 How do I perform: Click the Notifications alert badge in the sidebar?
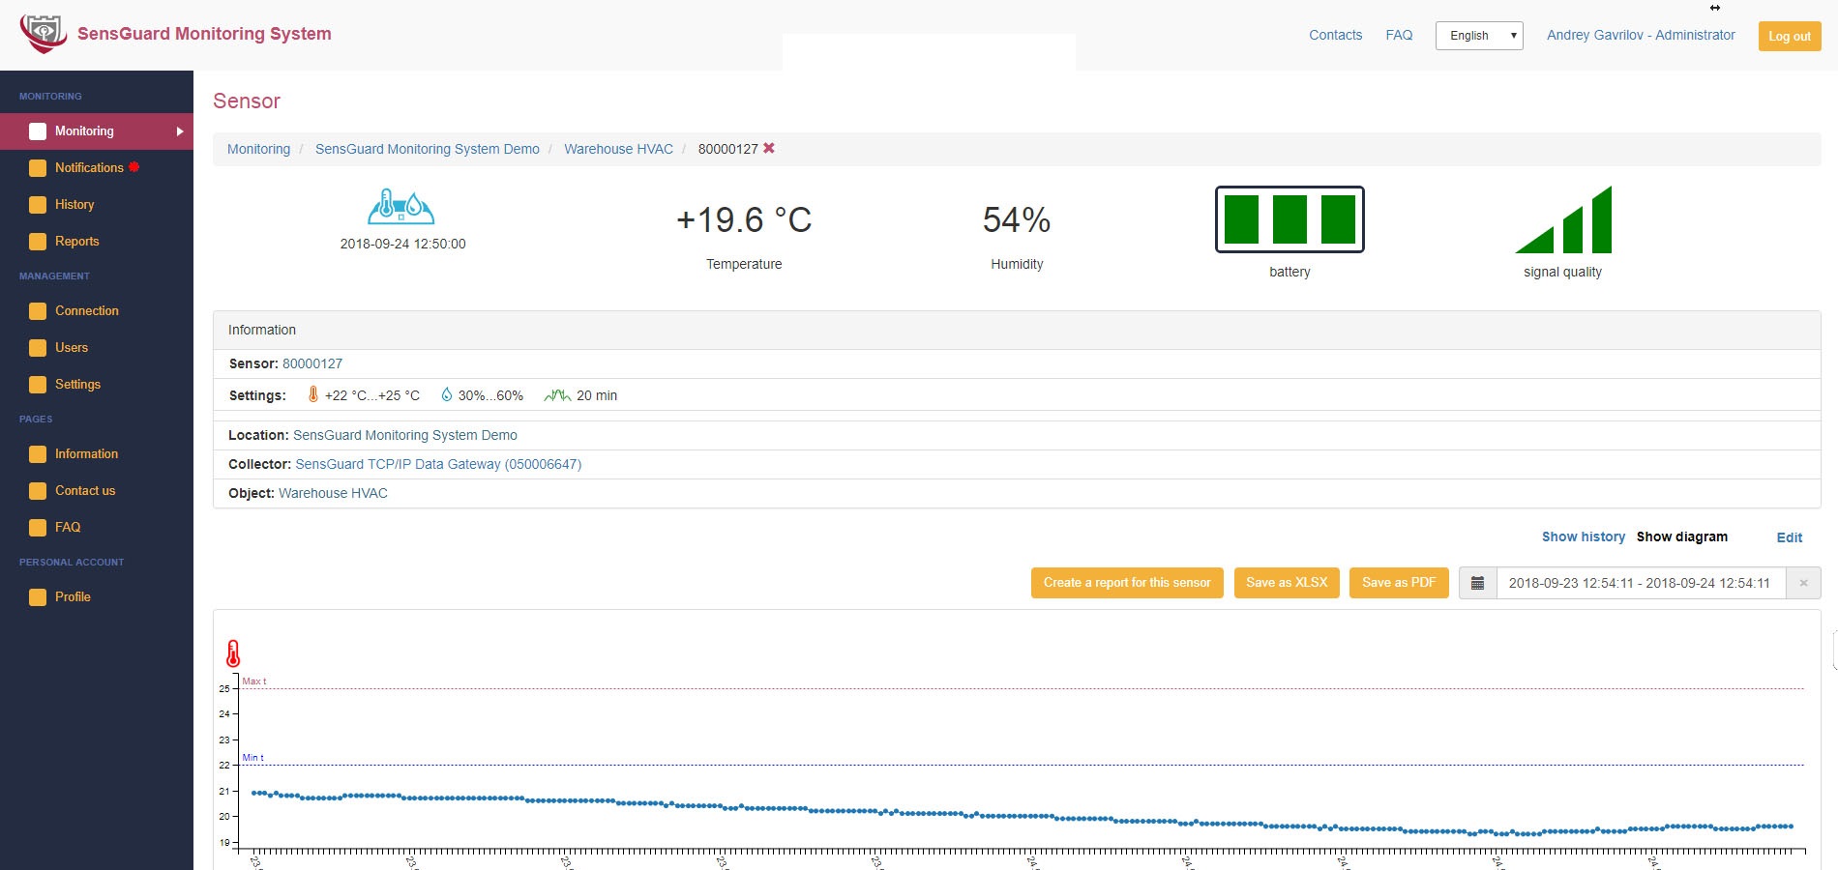pyautogui.click(x=133, y=166)
